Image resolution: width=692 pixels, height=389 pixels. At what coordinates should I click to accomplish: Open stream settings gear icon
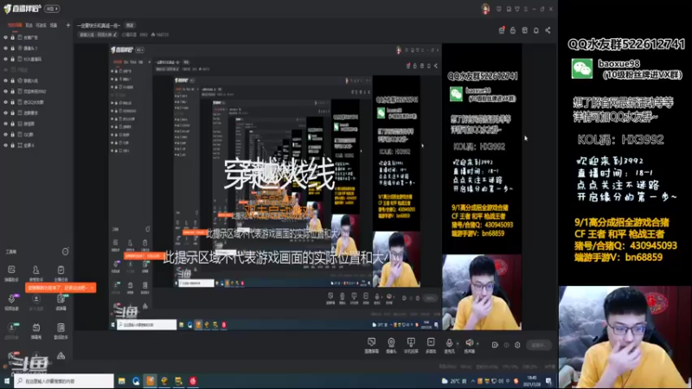[517, 345]
